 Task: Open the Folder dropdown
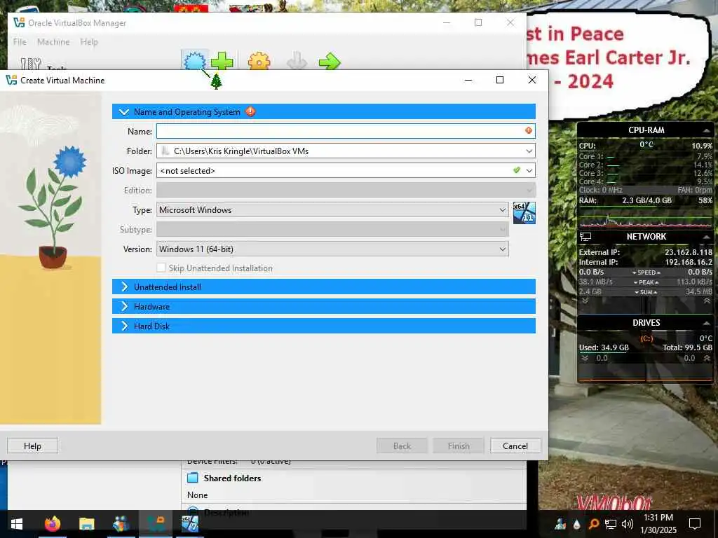529,151
